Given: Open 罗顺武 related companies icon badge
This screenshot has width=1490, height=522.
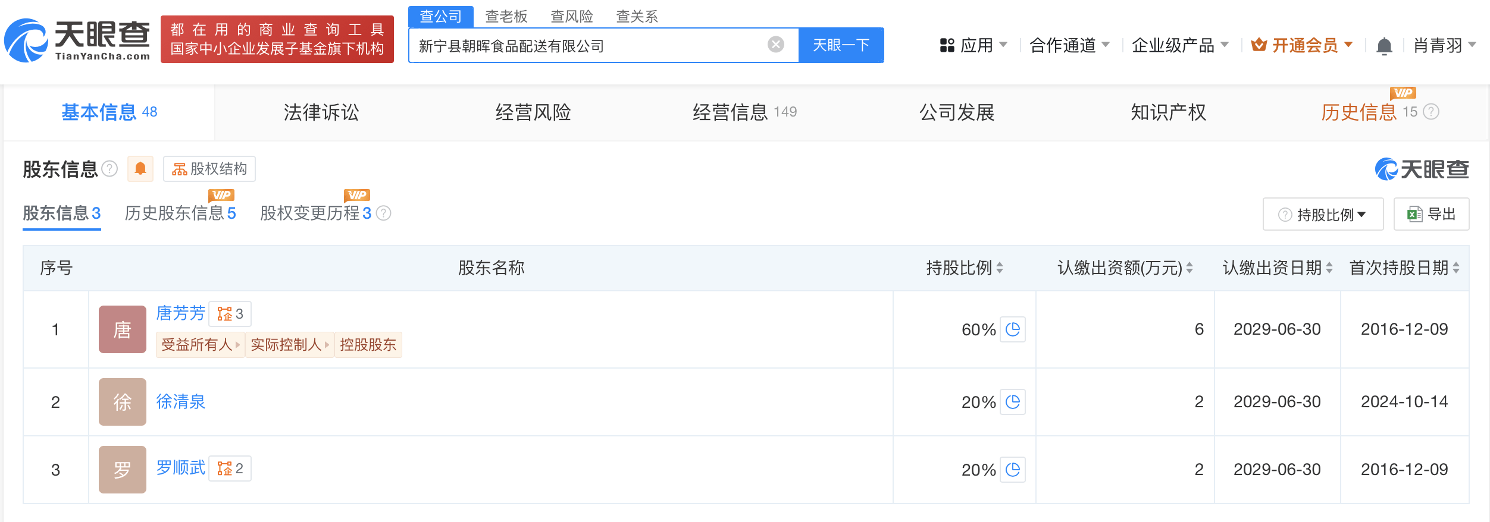Looking at the screenshot, I should coord(230,468).
